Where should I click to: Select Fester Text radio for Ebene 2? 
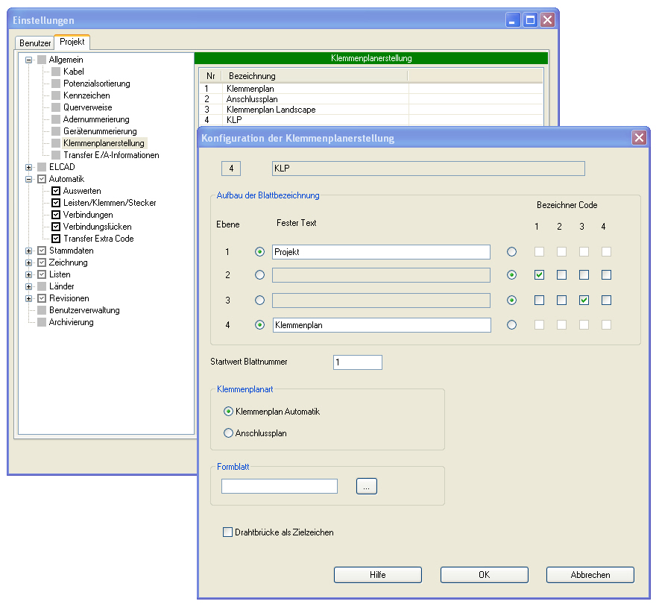coord(260,275)
